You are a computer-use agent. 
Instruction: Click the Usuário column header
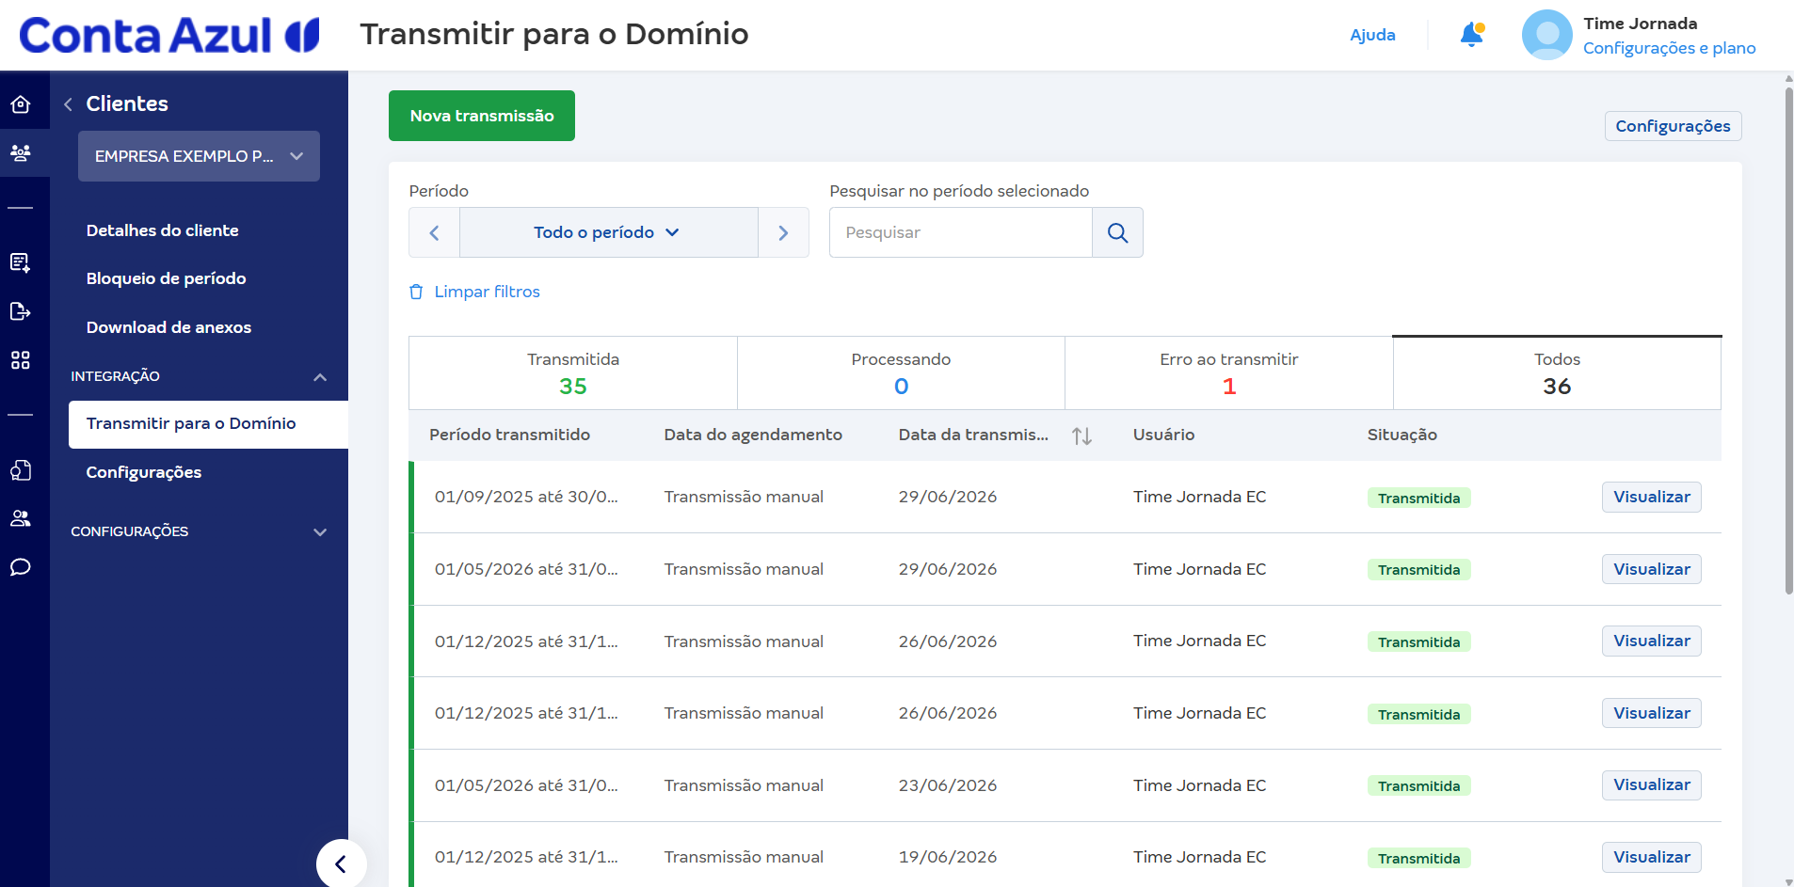tap(1163, 435)
